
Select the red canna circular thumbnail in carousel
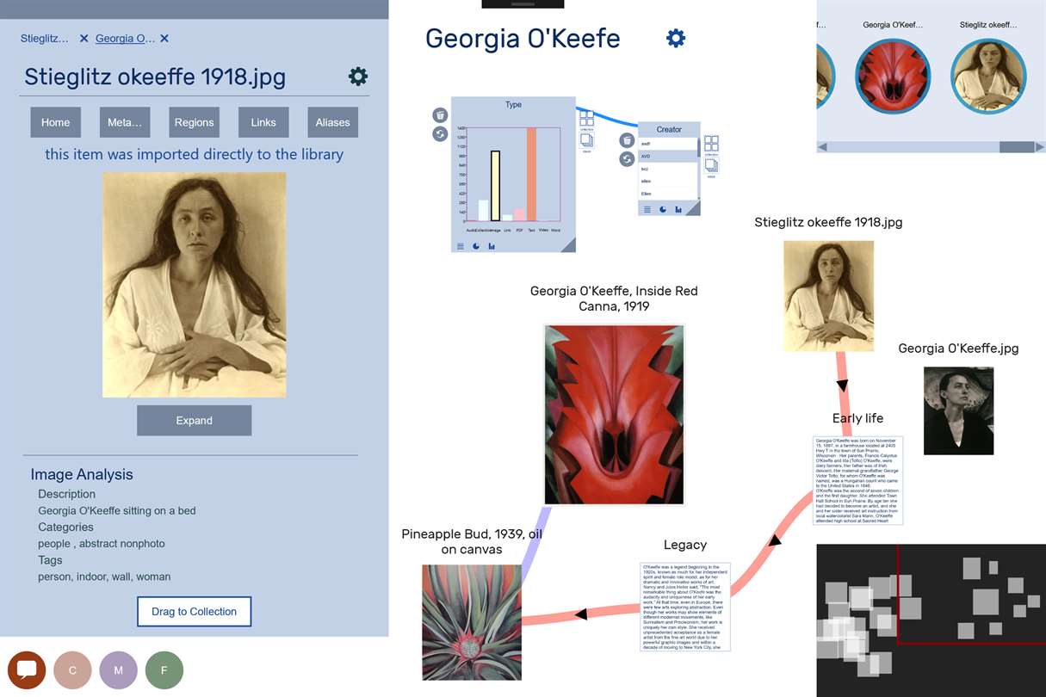(894, 77)
